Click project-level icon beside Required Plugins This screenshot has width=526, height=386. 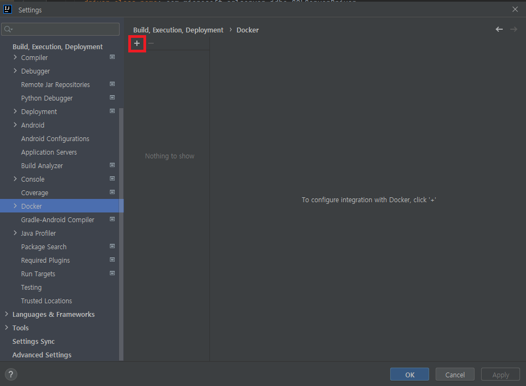coord(113,259)
